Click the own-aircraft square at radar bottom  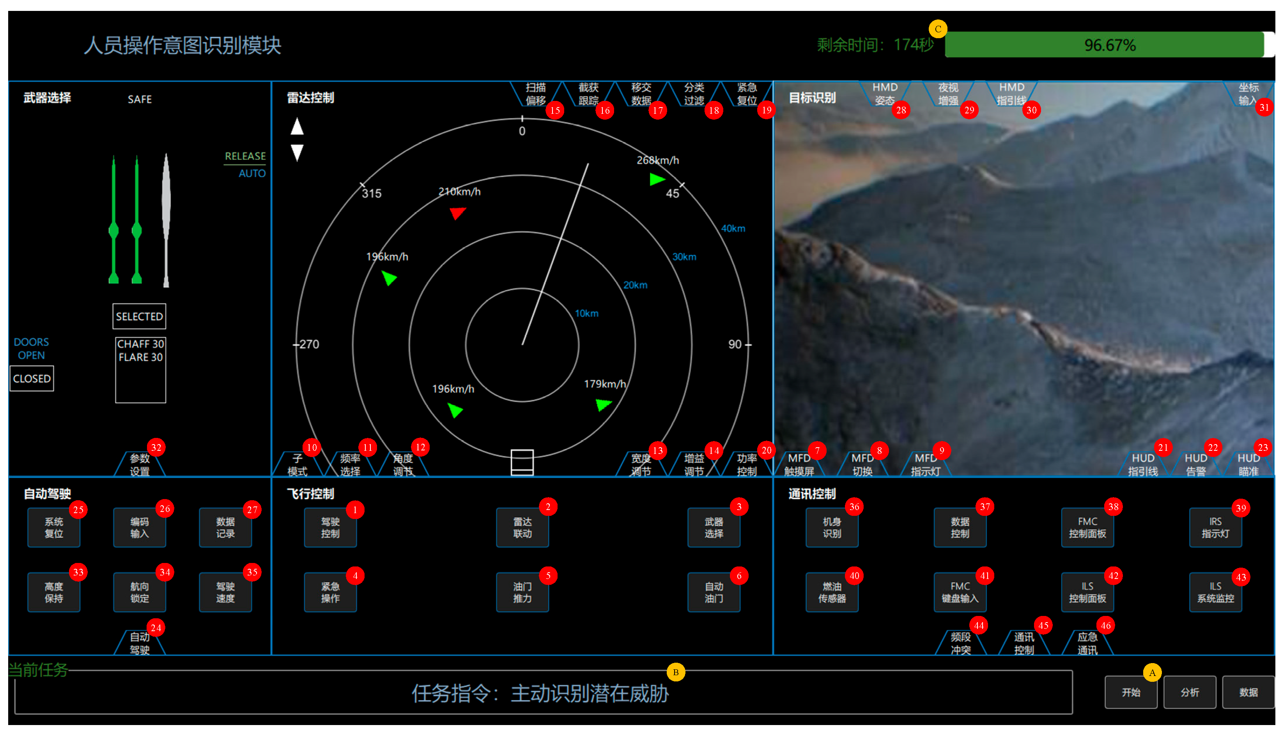point(522,462)
